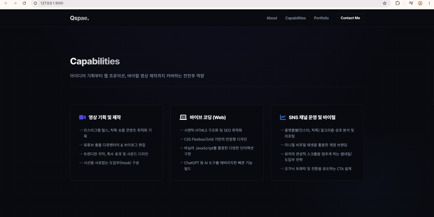This screenshot has height=217, width=434.
Task: Click the subtitle starting with 아이디어 기획부터
Action: pos(137,76)
